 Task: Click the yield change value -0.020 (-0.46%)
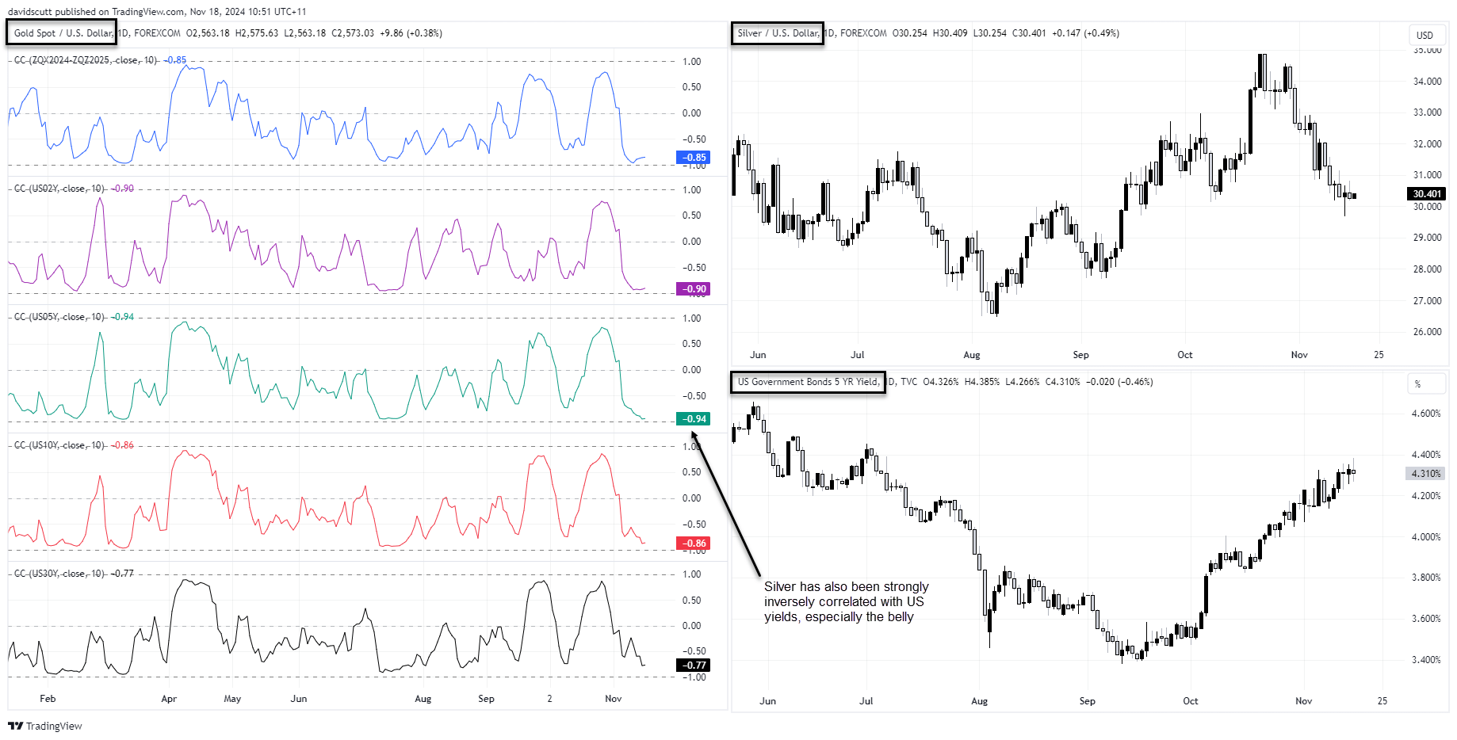pyautogui.click(x=1119, y=382)
